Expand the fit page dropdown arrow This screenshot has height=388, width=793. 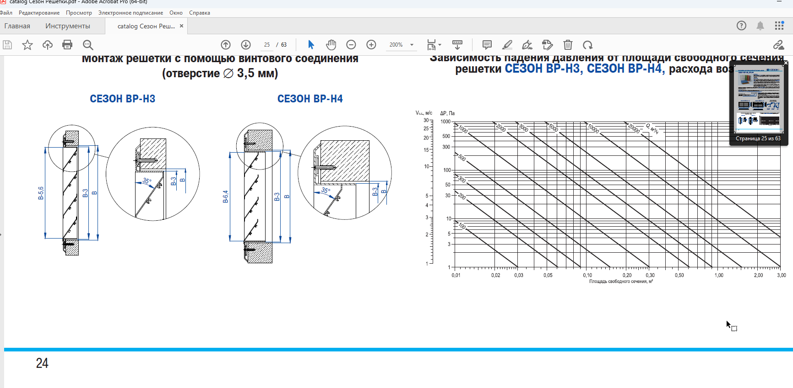440,45
